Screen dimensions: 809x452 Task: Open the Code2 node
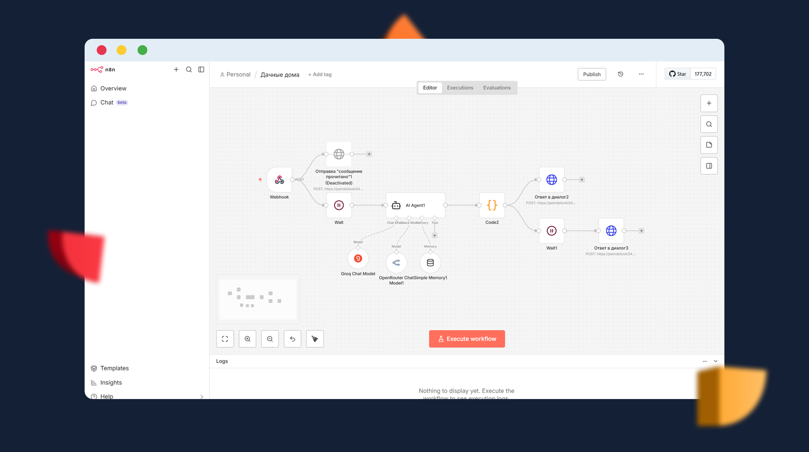492,205
